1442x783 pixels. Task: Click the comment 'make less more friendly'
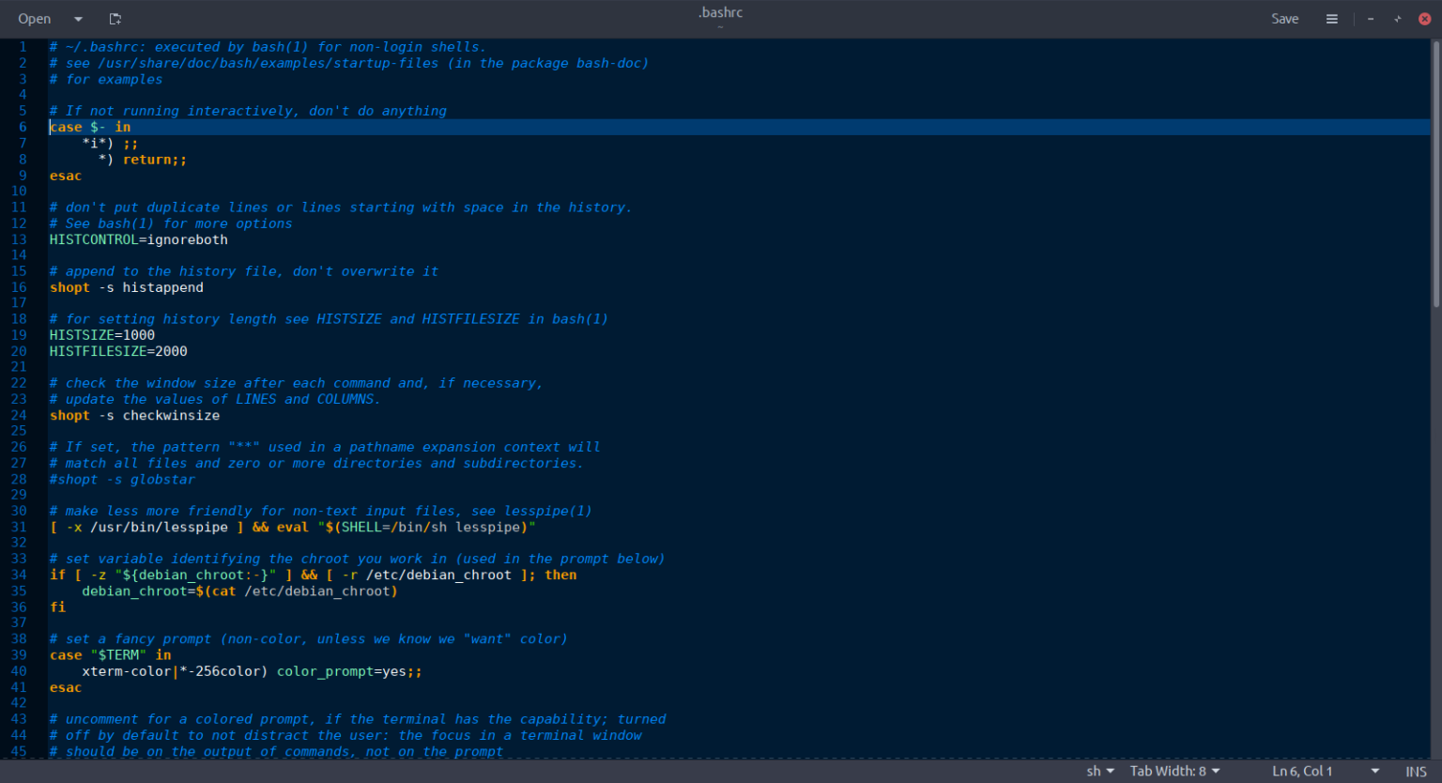tap(321, 511)
